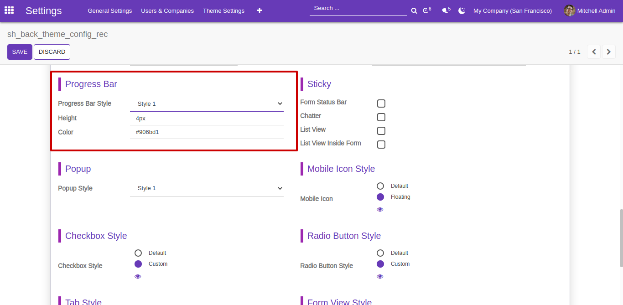The width and height of the screenshot is (623, 305).
Task: Click the 1 / 1 pager counter
Action: pos(575,52)
